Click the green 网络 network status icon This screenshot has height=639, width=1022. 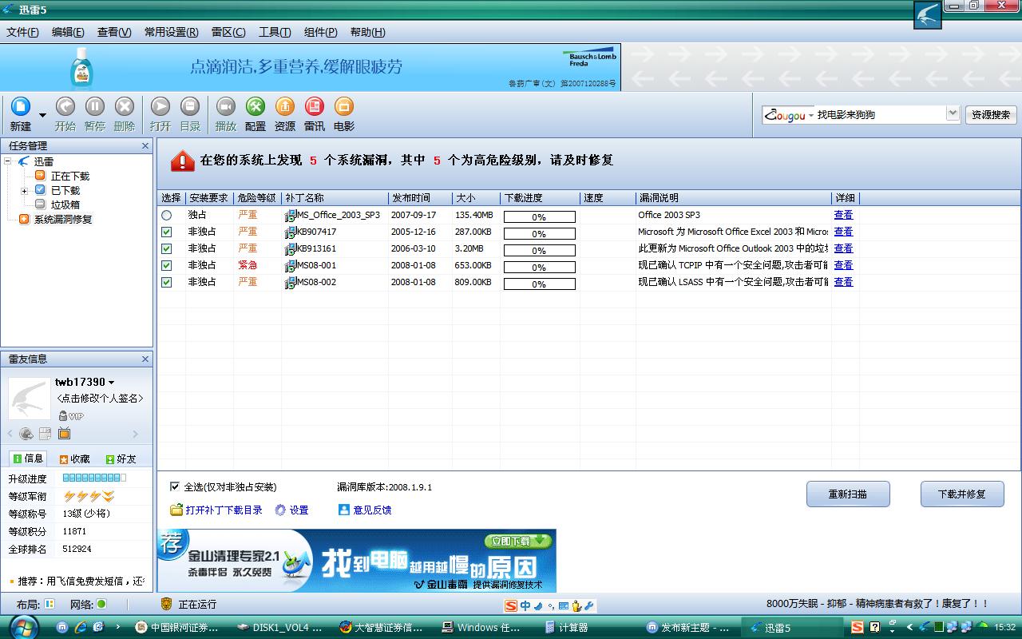tap(101, 604)
